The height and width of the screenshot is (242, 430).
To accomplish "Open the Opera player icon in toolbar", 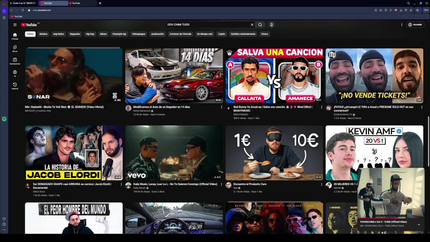I will click(386, 10).
